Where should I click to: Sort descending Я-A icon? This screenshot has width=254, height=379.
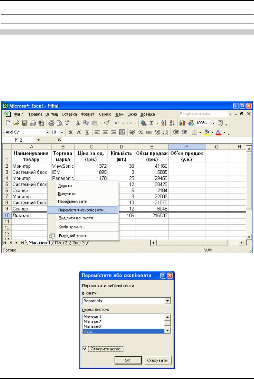coord(172,123)
